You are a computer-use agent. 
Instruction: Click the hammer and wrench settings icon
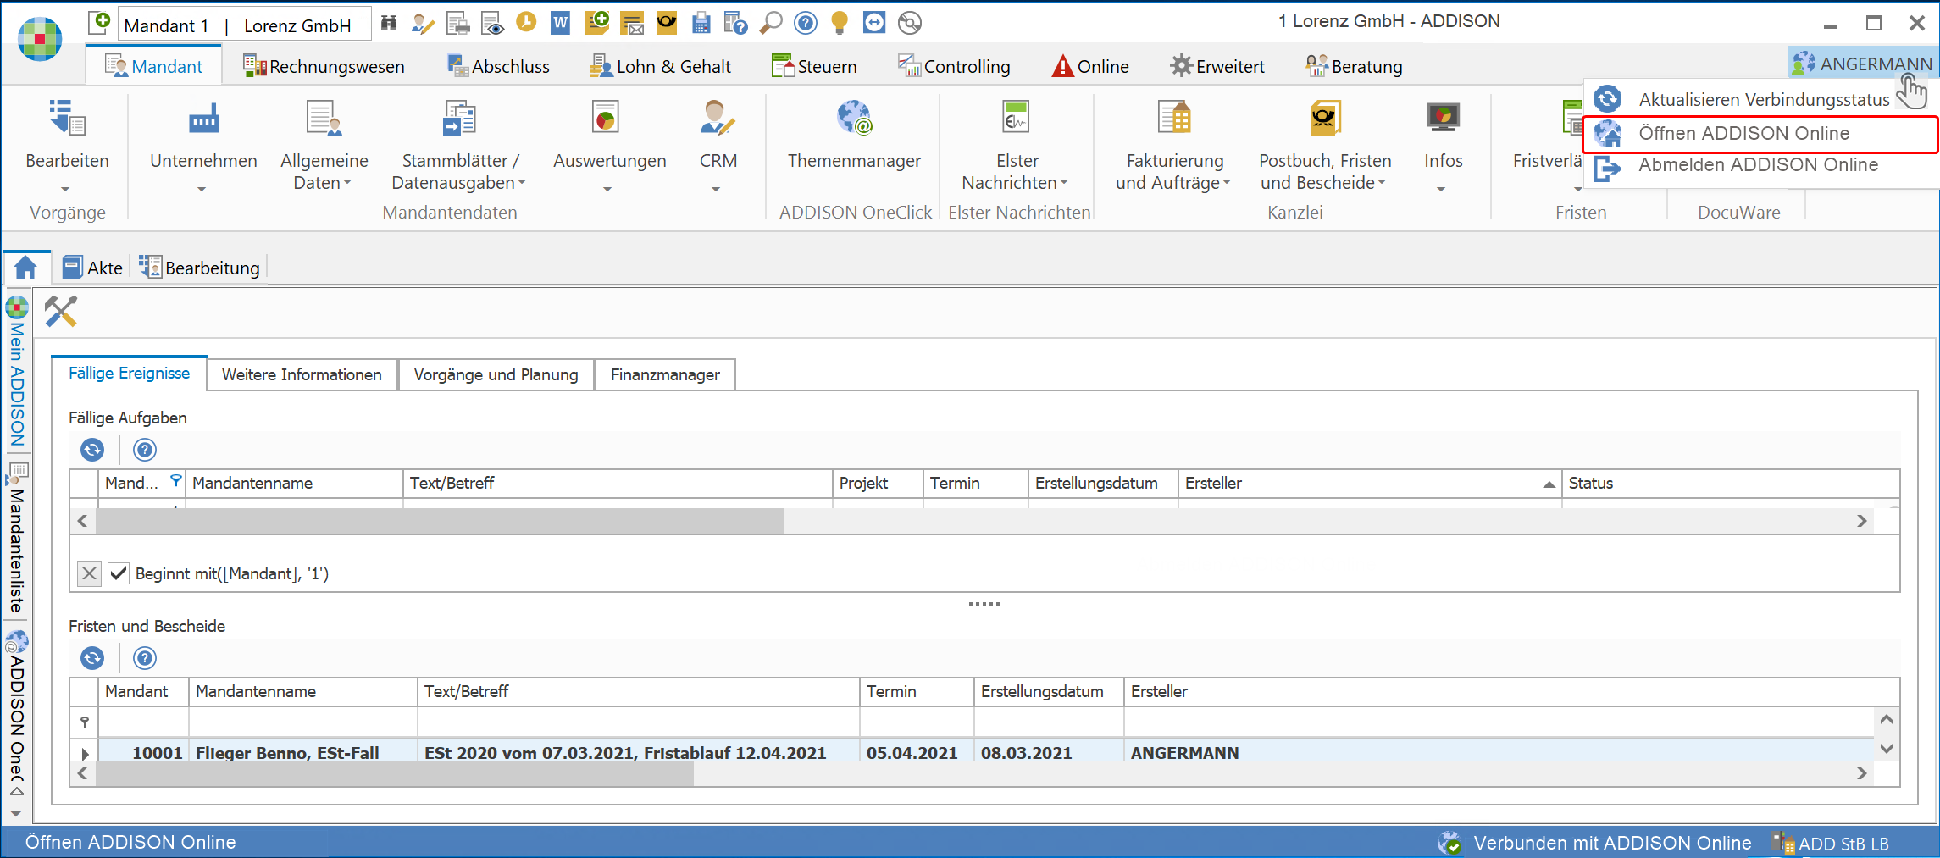point(61,312)
